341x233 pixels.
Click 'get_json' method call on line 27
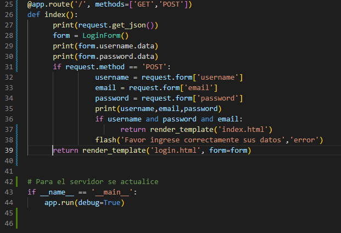(x=128, y=25)
